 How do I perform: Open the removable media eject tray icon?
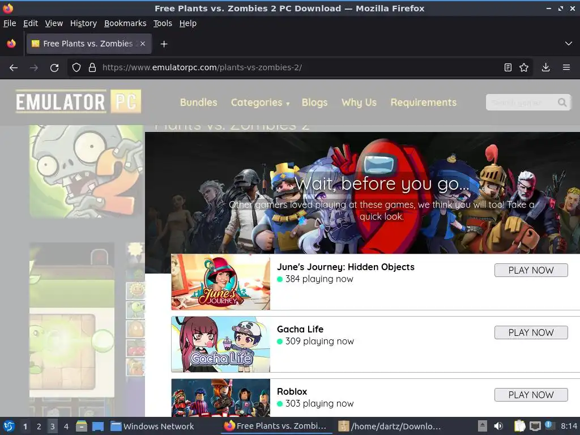coord(483,426)
